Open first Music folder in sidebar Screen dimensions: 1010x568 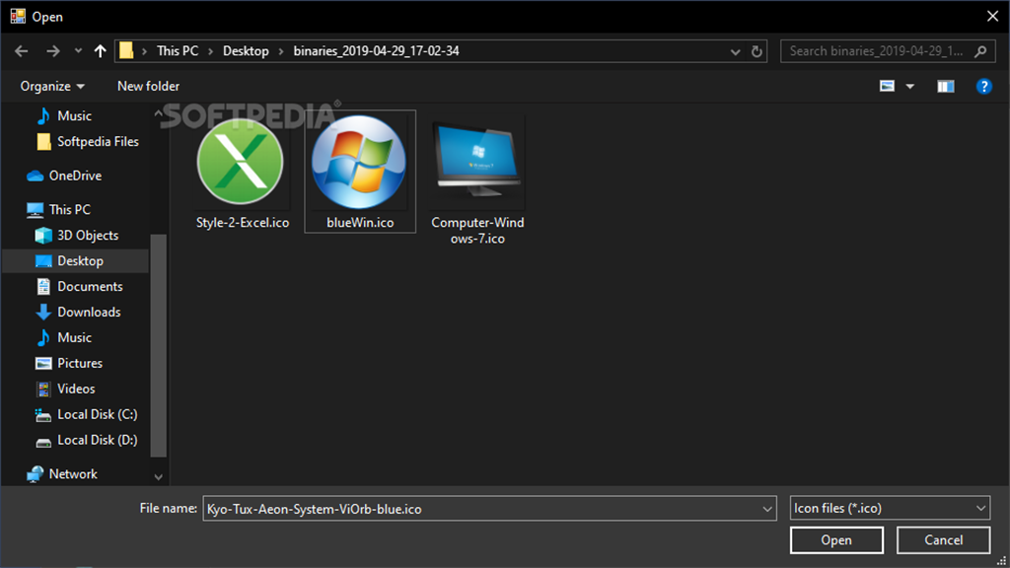click(x=74, y=116)
